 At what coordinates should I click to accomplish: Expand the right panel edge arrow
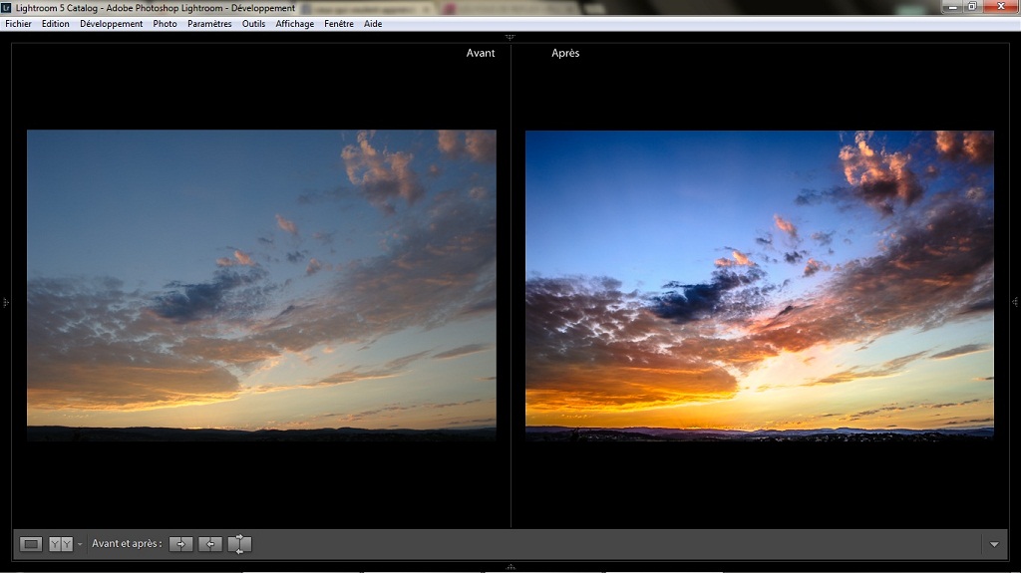click(1015, 302)
